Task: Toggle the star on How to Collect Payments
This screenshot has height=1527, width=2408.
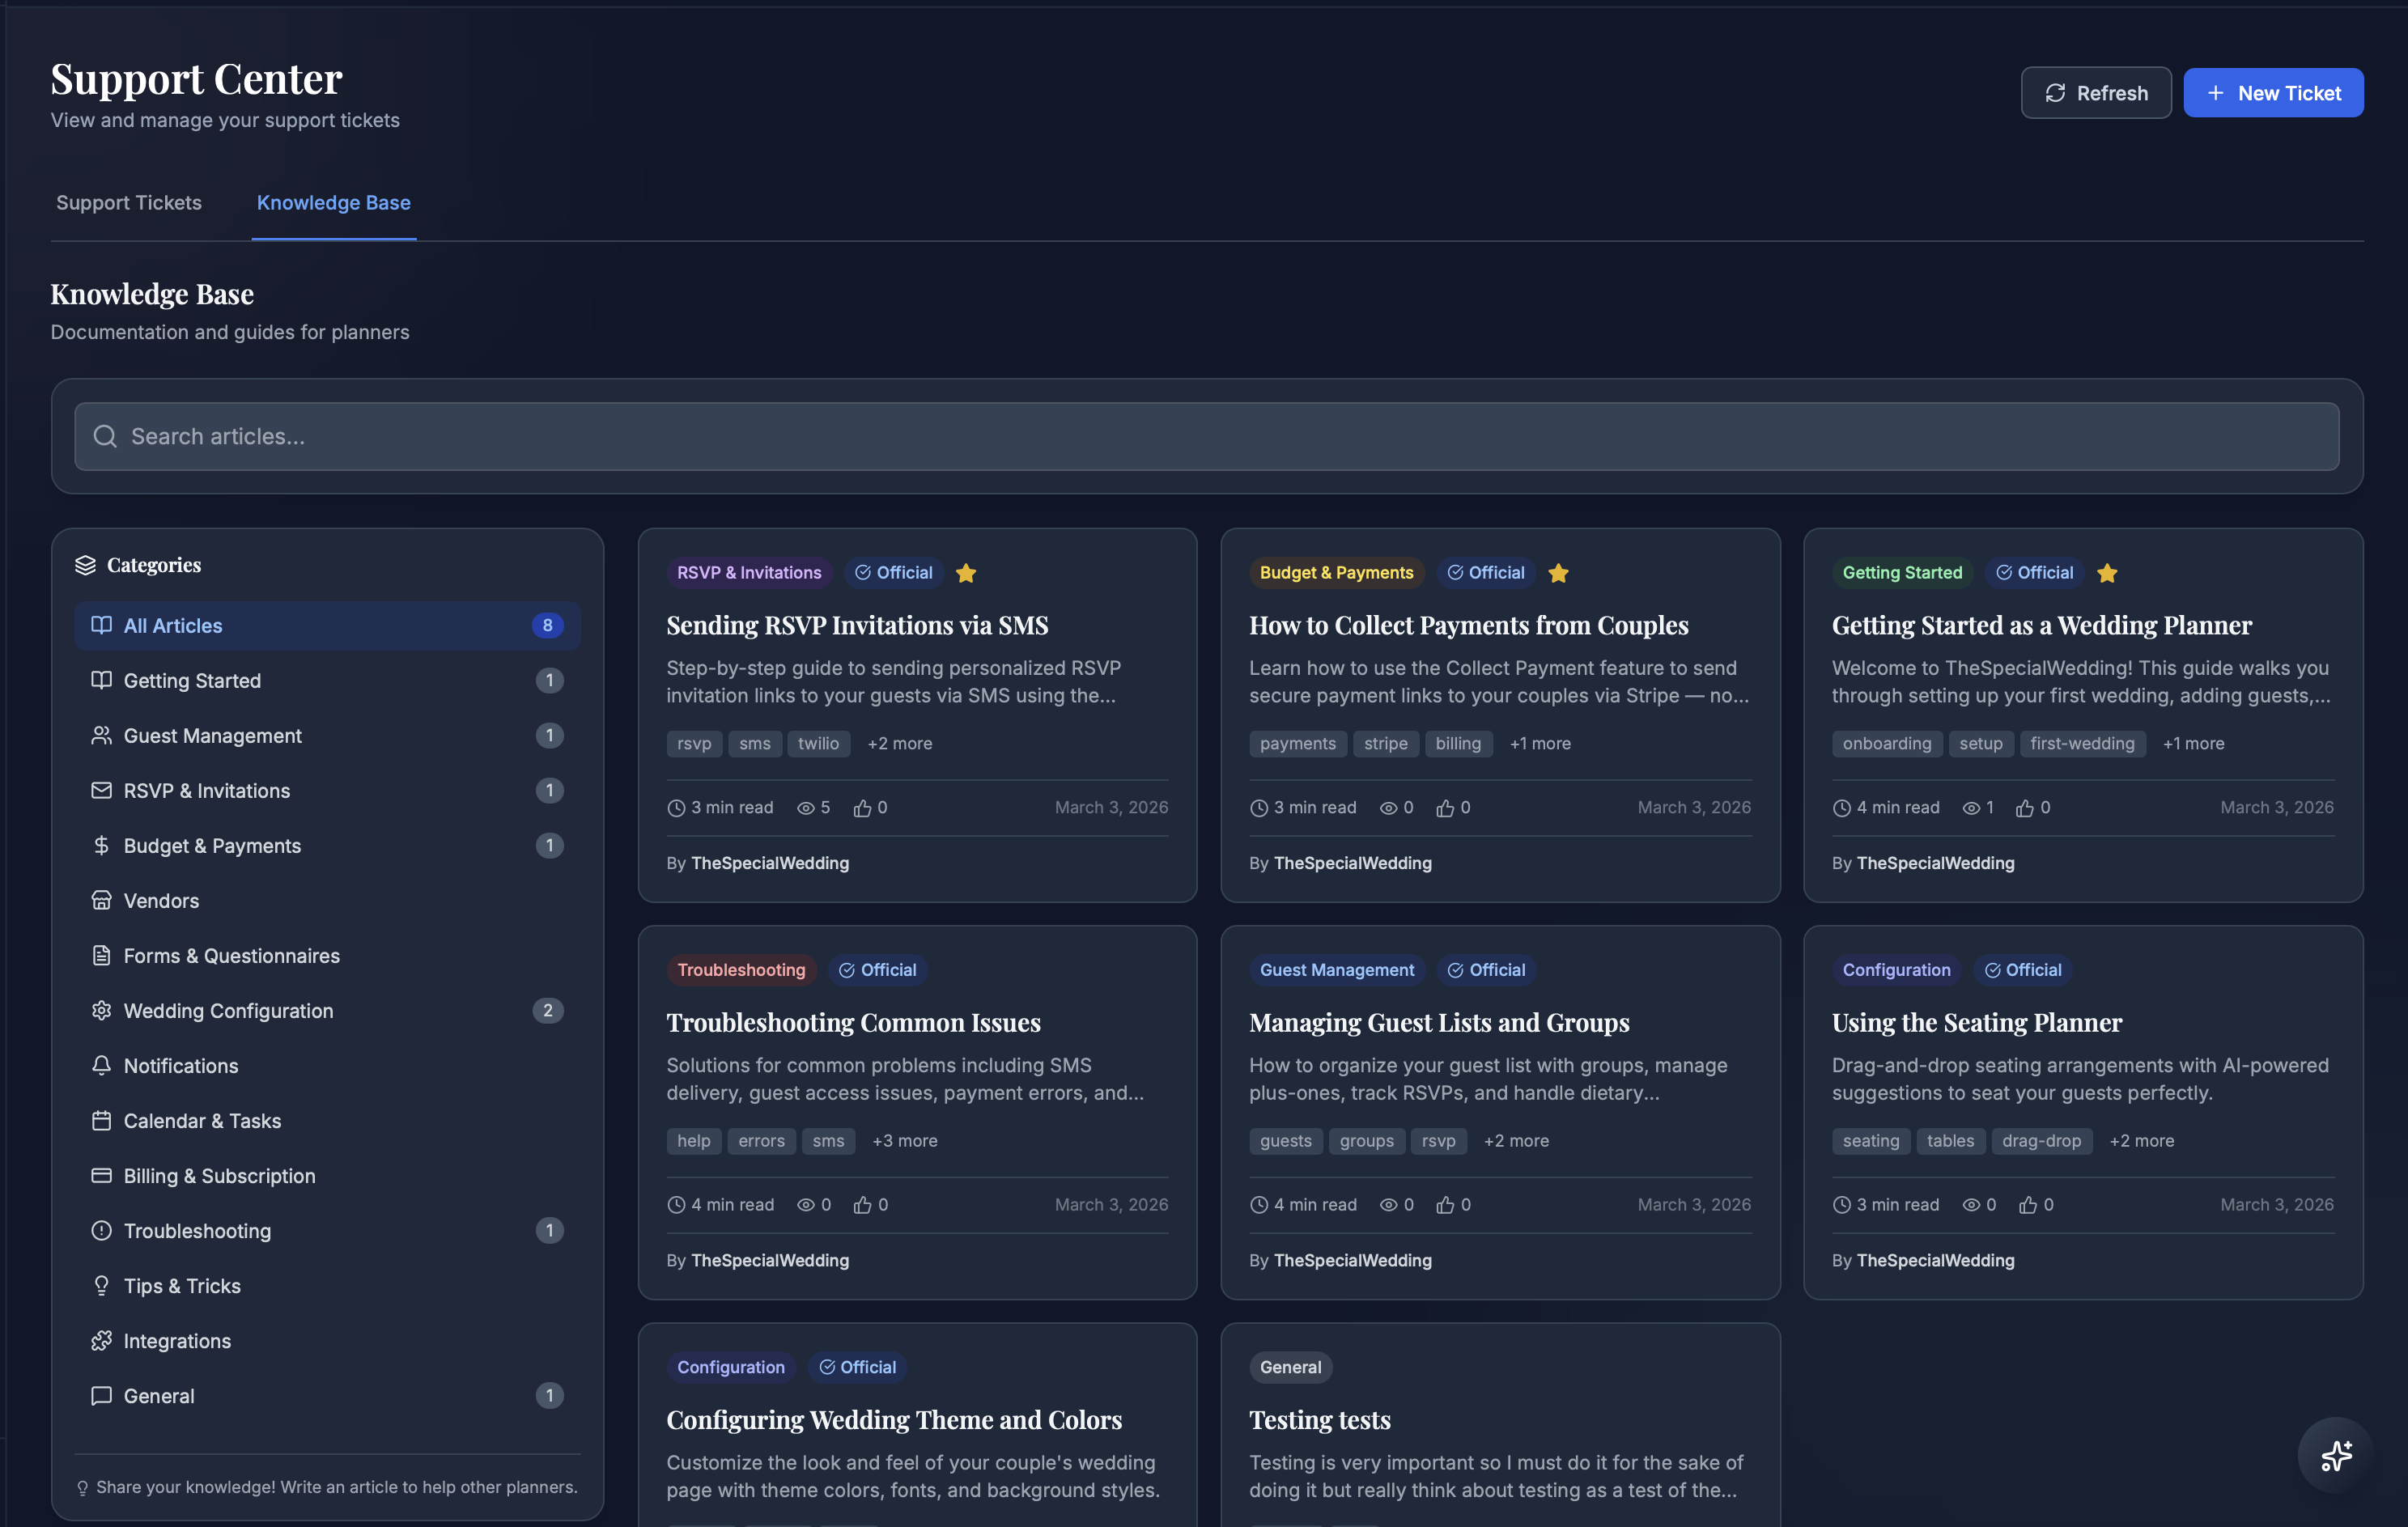Action: pyautogui.click(x=1558, y=572)
